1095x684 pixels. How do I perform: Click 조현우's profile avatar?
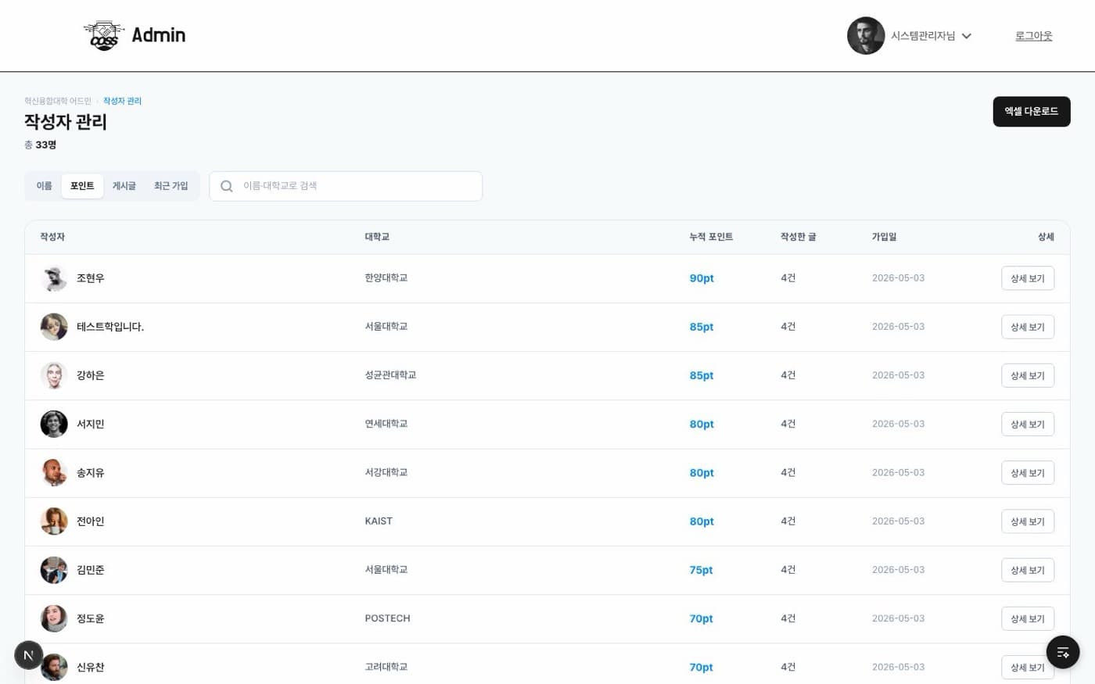pyautogui.click(x=54, y=278)
